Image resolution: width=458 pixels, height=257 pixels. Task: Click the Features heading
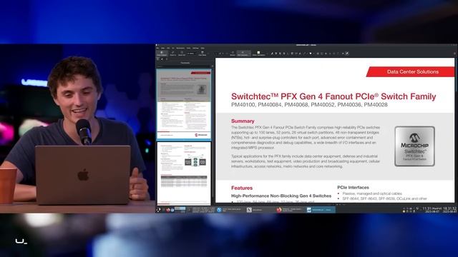[x=242, y=188]
